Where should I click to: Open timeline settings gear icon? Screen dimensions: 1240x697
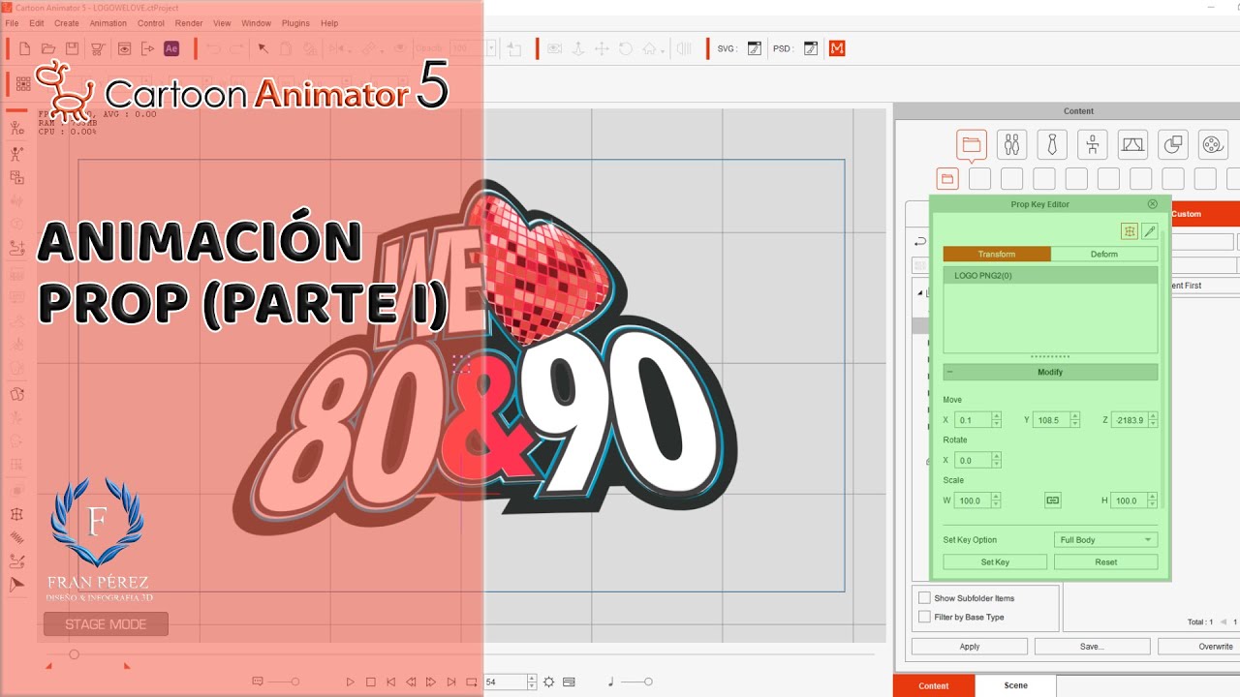pos(549,682)
